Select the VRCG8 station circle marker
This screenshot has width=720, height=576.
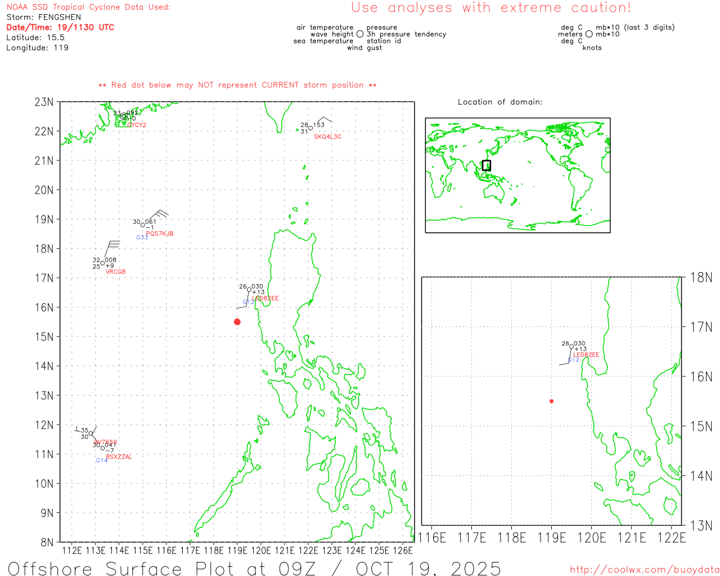pos(103,263)
